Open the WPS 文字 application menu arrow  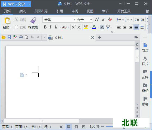click(29, 4)
